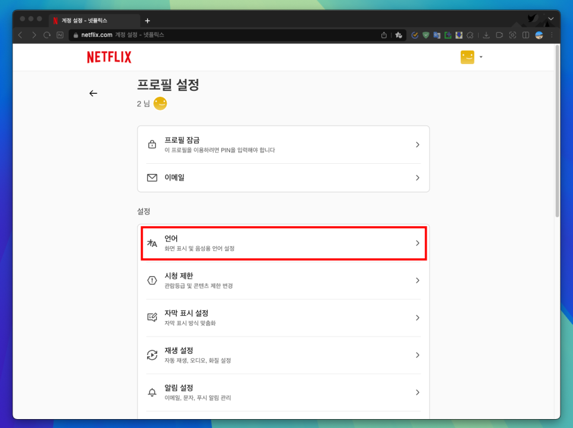Open the browser three-dot menu
The width and height of the screenshot is (573, 428).
552,35
